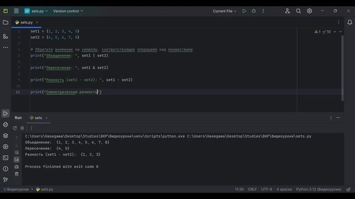Click the warnings and typos inspection widget

point(322,32)
